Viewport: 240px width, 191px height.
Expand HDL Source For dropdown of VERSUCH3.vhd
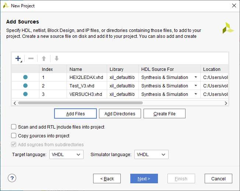(x=195, y=94)
